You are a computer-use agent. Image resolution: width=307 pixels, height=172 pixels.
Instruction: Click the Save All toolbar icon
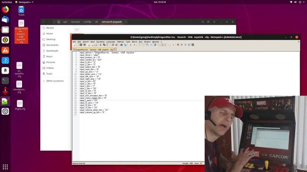[84, 44]
